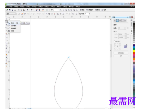Click the 转换 button in the toolbar

coord(97,10)
